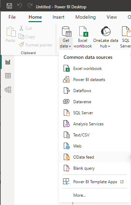Viewport: 131px width, 205px height.
Task: Open the File menu tab
Action: click(12, 17)
